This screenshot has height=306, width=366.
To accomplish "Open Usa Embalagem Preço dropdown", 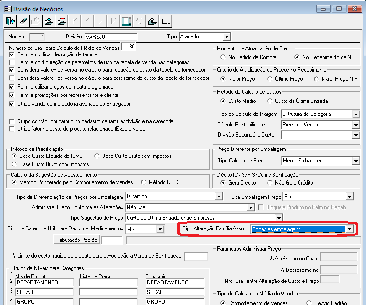I will [x=349, y=197].
